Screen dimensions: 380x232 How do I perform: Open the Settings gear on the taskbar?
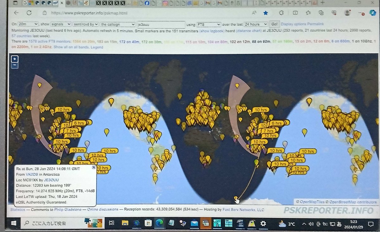(263, 223)
